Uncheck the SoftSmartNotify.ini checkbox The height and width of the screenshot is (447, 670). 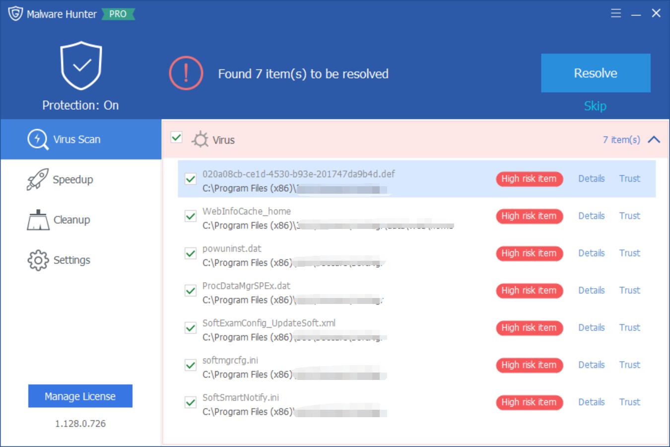[190, 402]
